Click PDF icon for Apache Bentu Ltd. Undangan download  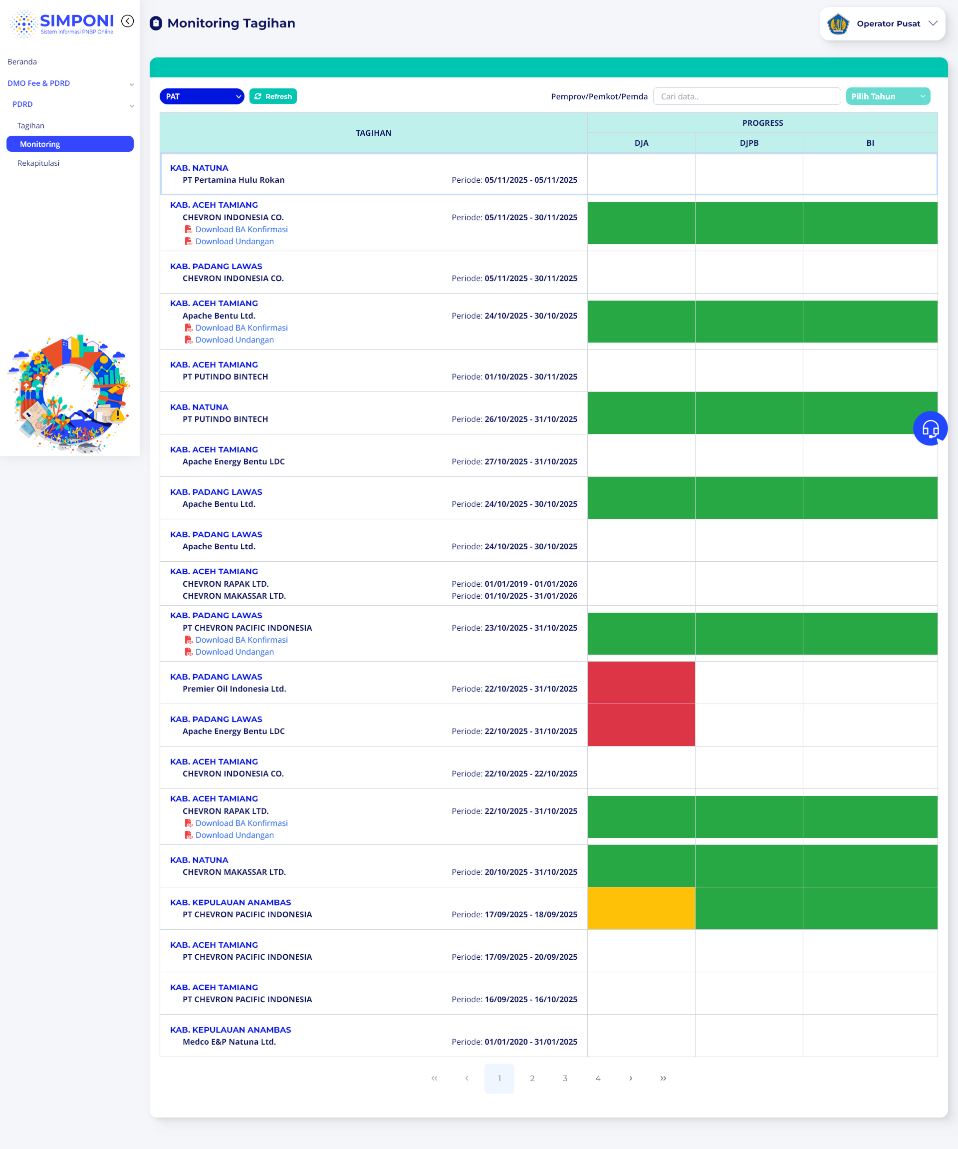click(x=189, y=340)
